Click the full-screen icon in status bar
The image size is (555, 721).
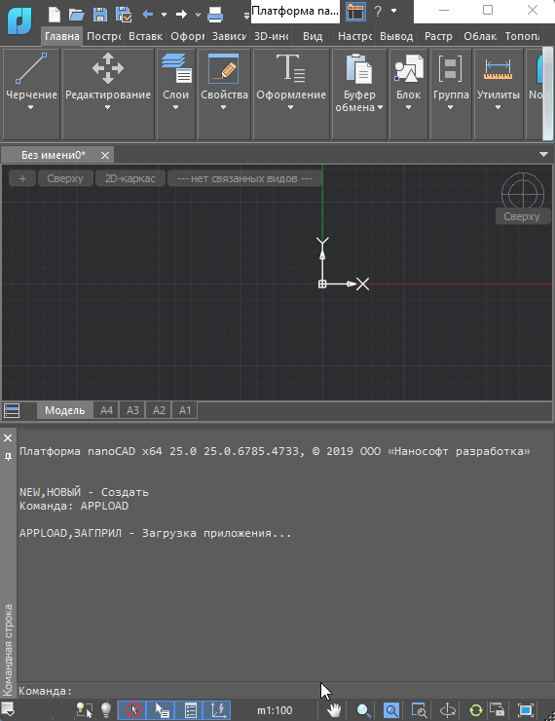526,710
